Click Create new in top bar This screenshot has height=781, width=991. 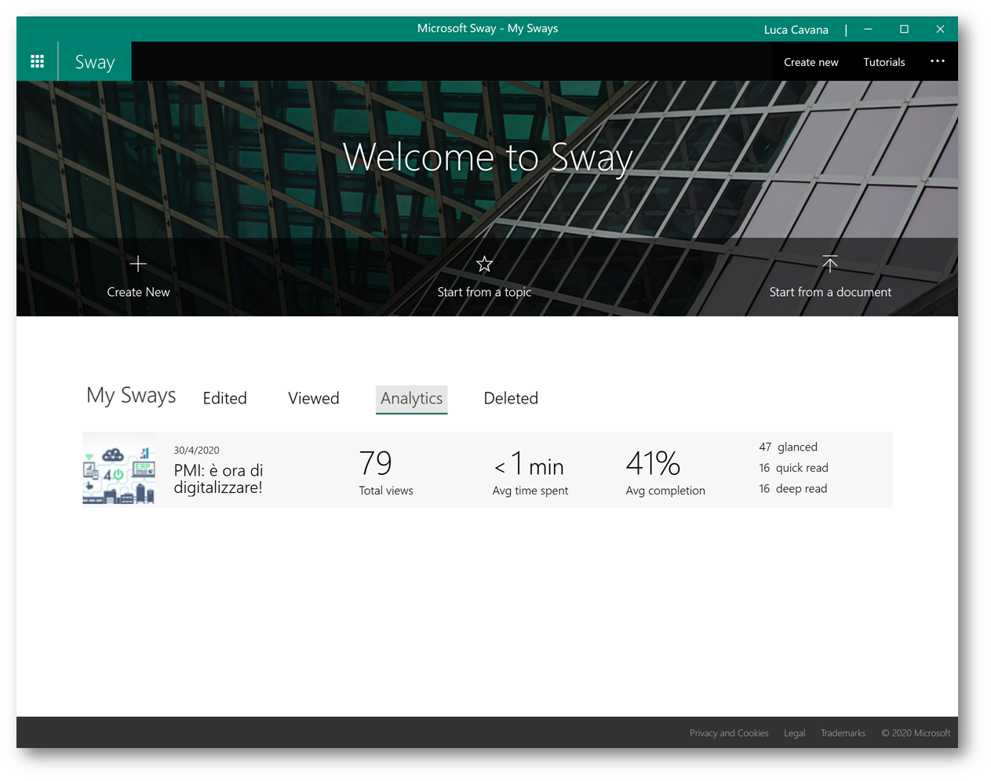click(811, 62)
